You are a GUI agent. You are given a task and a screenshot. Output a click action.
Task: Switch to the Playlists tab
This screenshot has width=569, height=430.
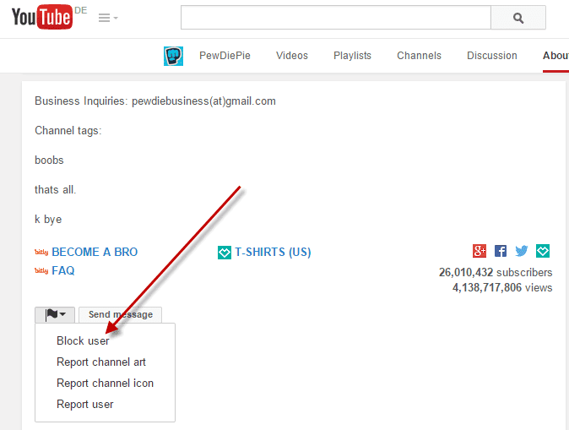pos(352,56)
